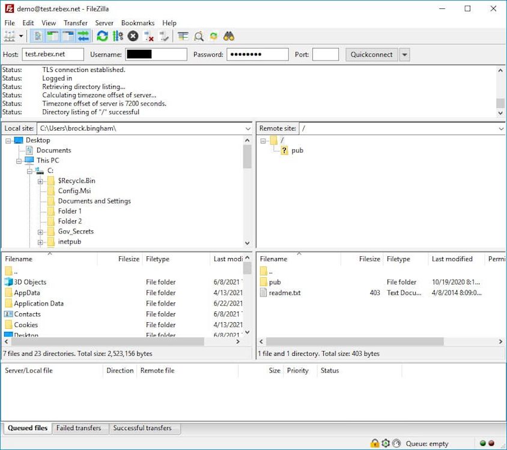Click the Port input field
Image resolution: width=507 pixels, height=450 pixels.
(326, 54)
